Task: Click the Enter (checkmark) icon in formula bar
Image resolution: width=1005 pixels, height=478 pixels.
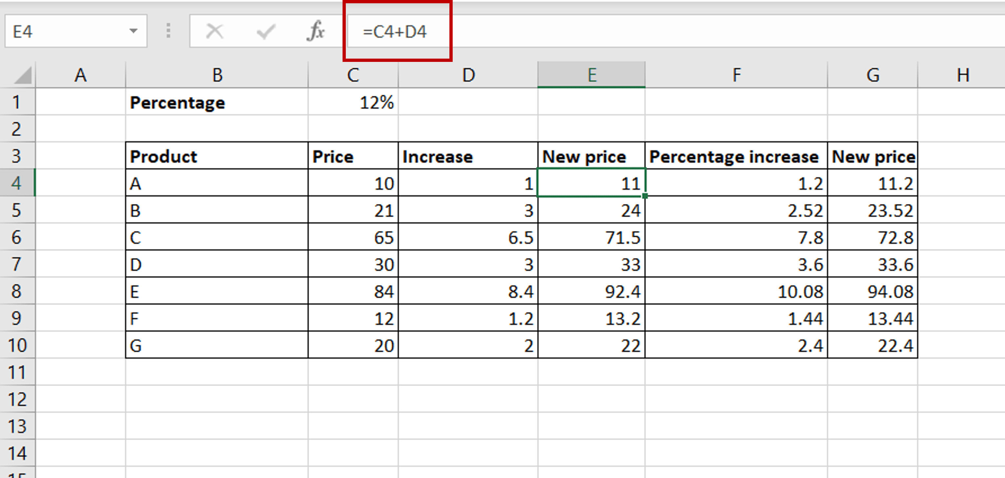Action: (266, 31)
